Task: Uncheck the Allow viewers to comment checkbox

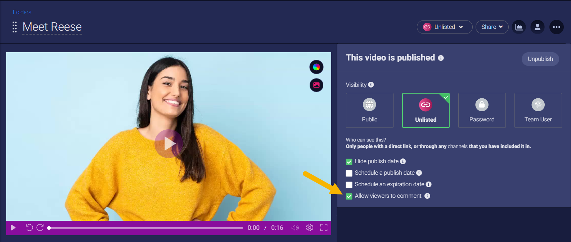Action: [x=349, y=196]
